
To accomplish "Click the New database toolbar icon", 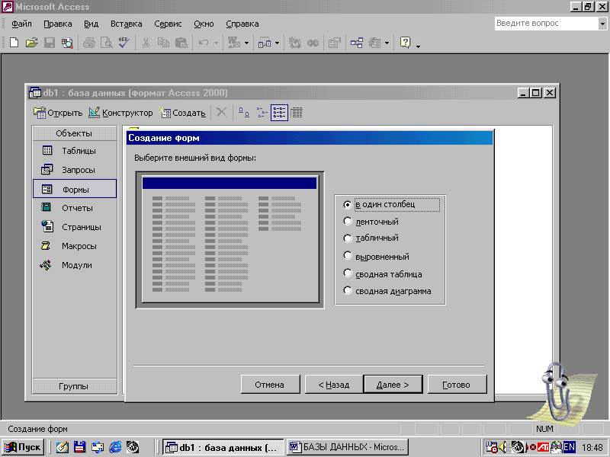I will pyautogui.click(x=14, y=43).
